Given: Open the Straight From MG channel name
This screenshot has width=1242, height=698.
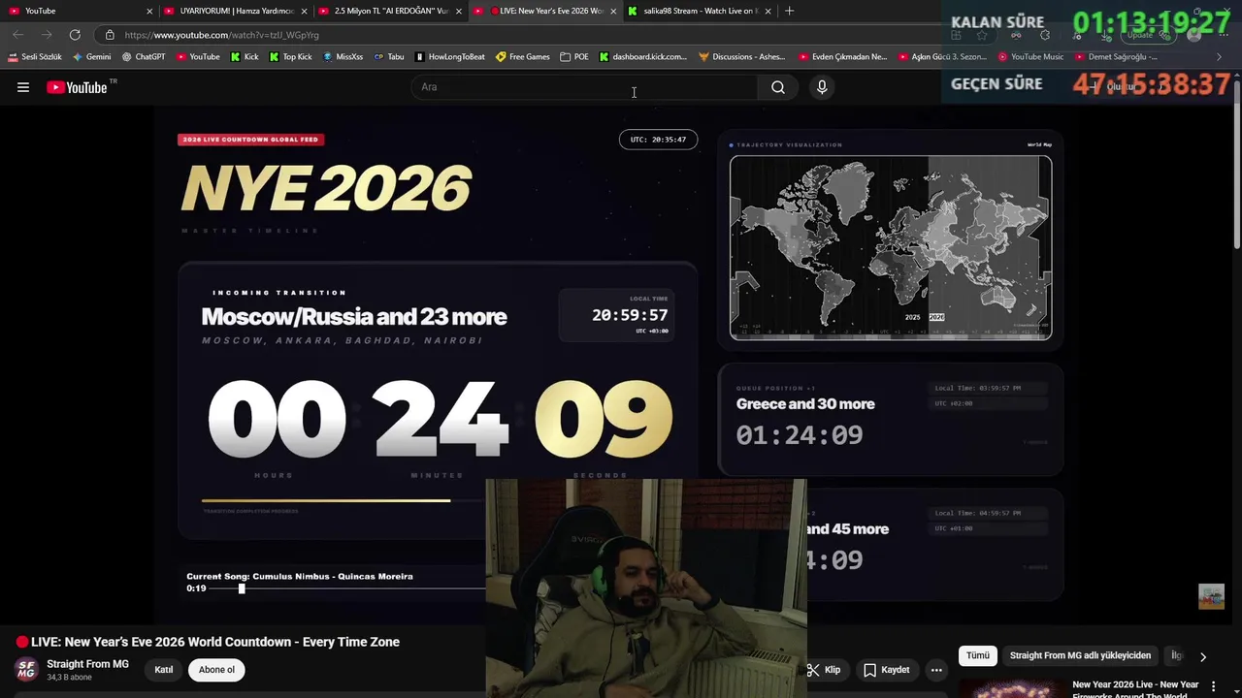Looking at the screenshot, I should click(87, 664).
